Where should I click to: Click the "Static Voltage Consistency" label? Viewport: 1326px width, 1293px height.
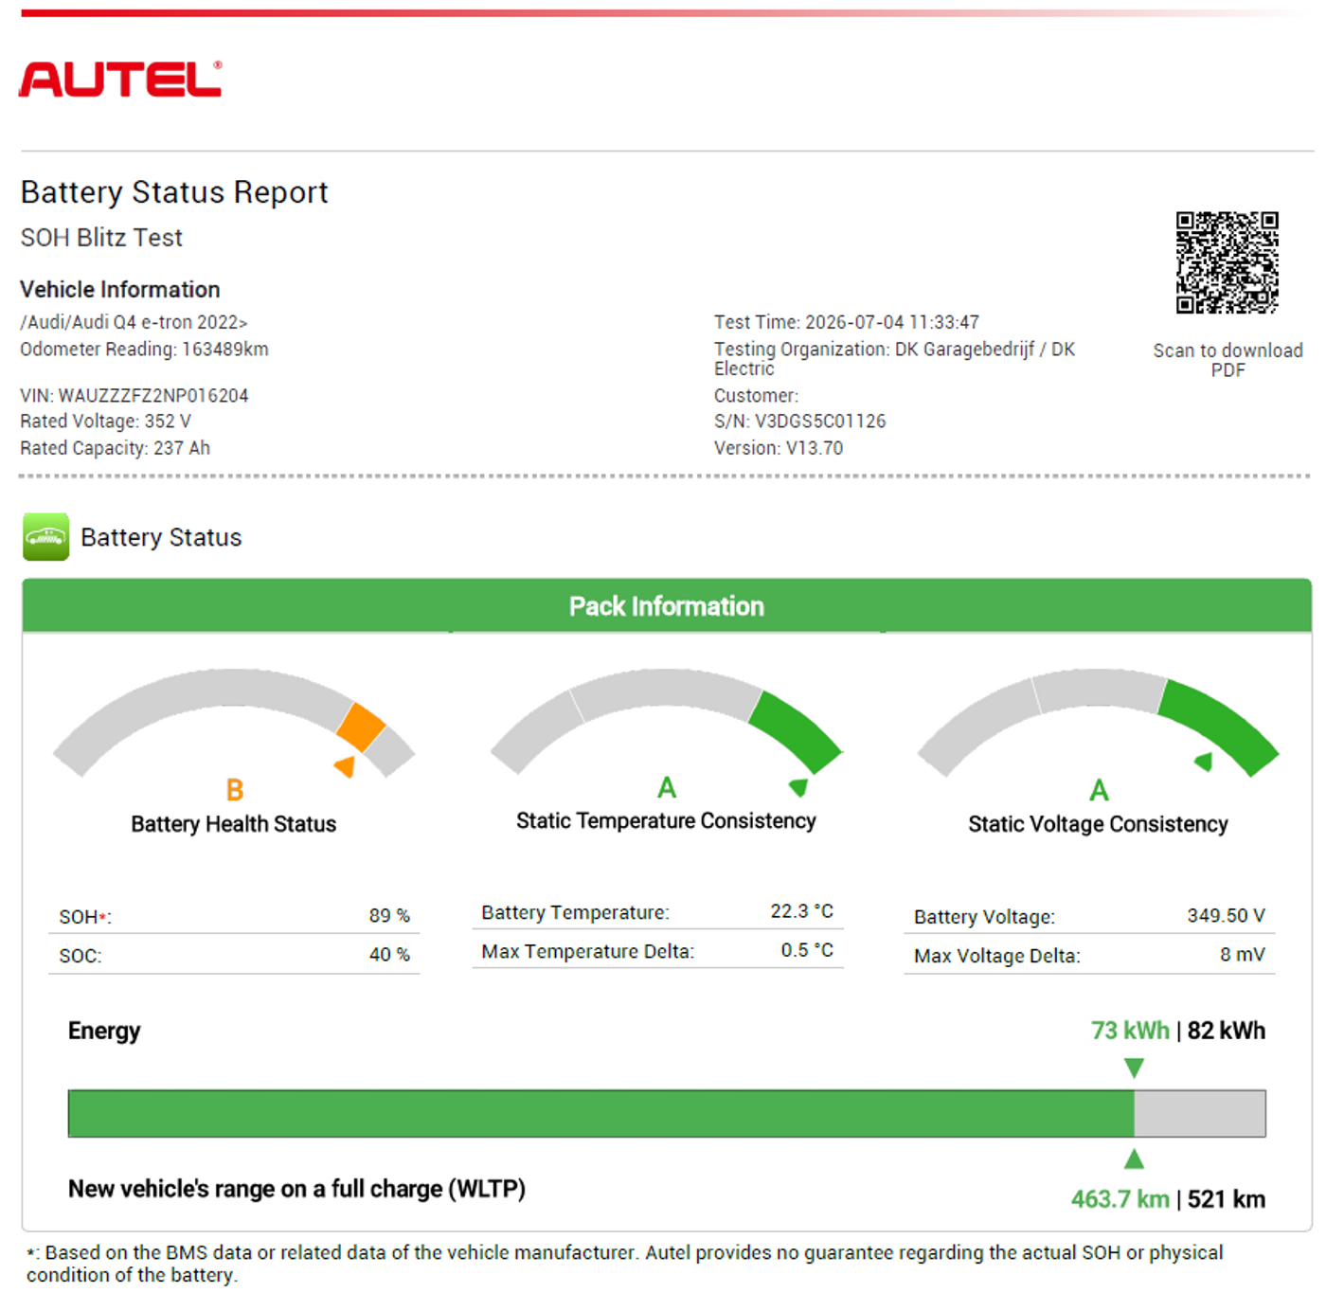pyautogui.click(x=1098, y=824)
